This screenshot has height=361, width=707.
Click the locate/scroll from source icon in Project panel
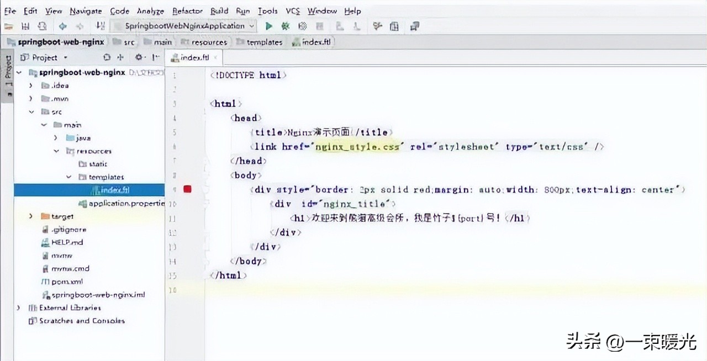click(107, 57)
